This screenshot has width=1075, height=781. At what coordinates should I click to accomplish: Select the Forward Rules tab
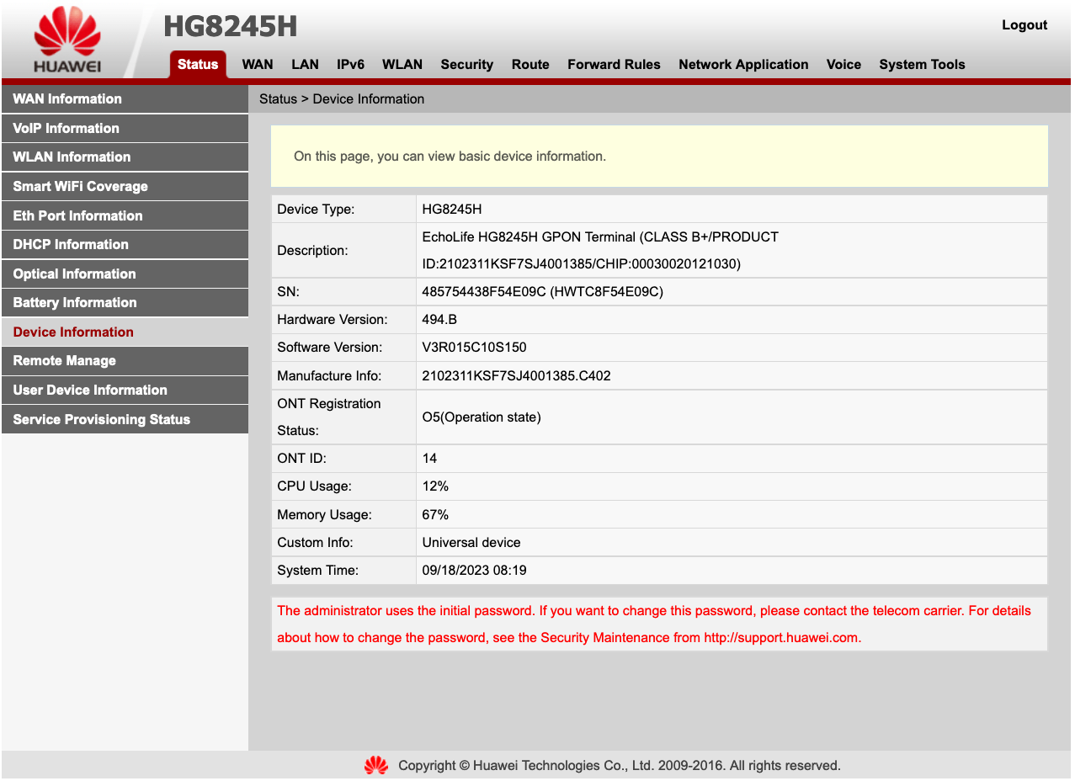coord(614,65)
